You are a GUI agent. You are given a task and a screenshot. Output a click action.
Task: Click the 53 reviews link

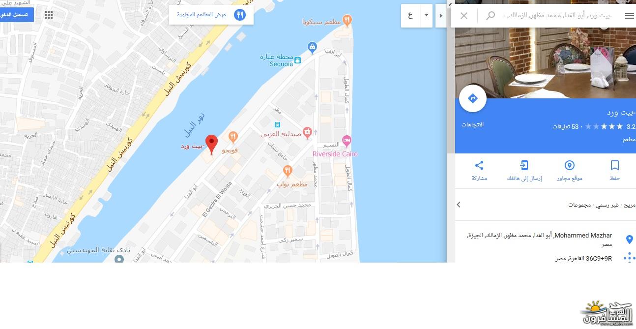[x=568, y=126]
